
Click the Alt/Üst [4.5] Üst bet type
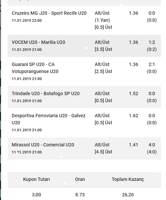(x=103, y=148)
